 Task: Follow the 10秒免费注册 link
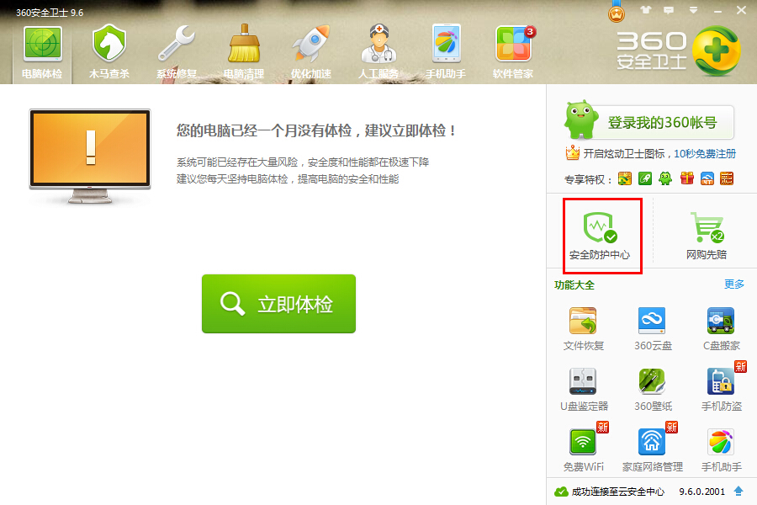coord(705,154)
